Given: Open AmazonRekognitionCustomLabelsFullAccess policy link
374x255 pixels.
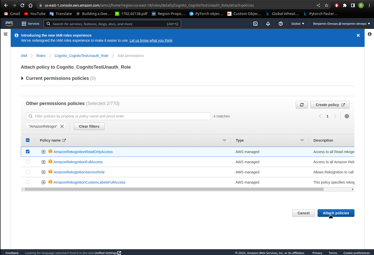Looking at the screenshot, I should 89,182.
